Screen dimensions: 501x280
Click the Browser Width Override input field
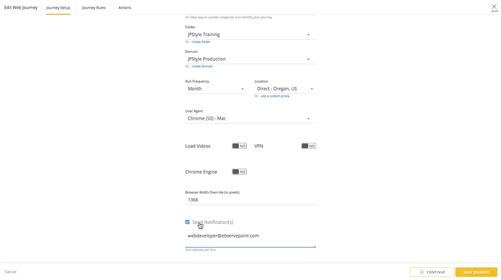pyautogui.click(x=250, y=199)
